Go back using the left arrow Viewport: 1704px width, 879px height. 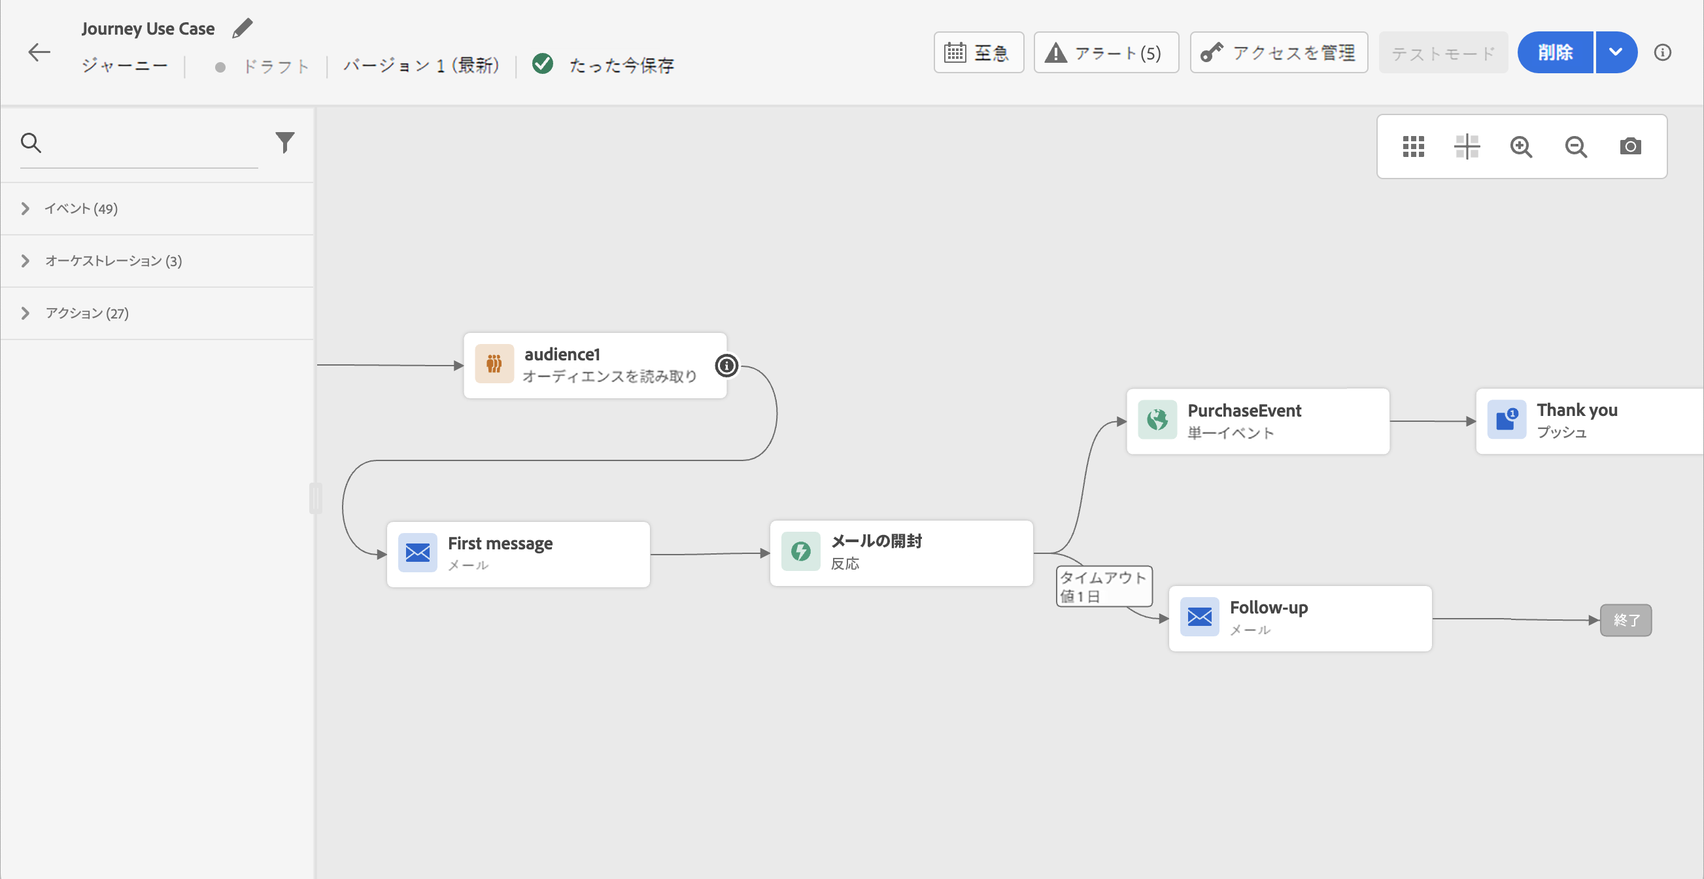point(39,52)
